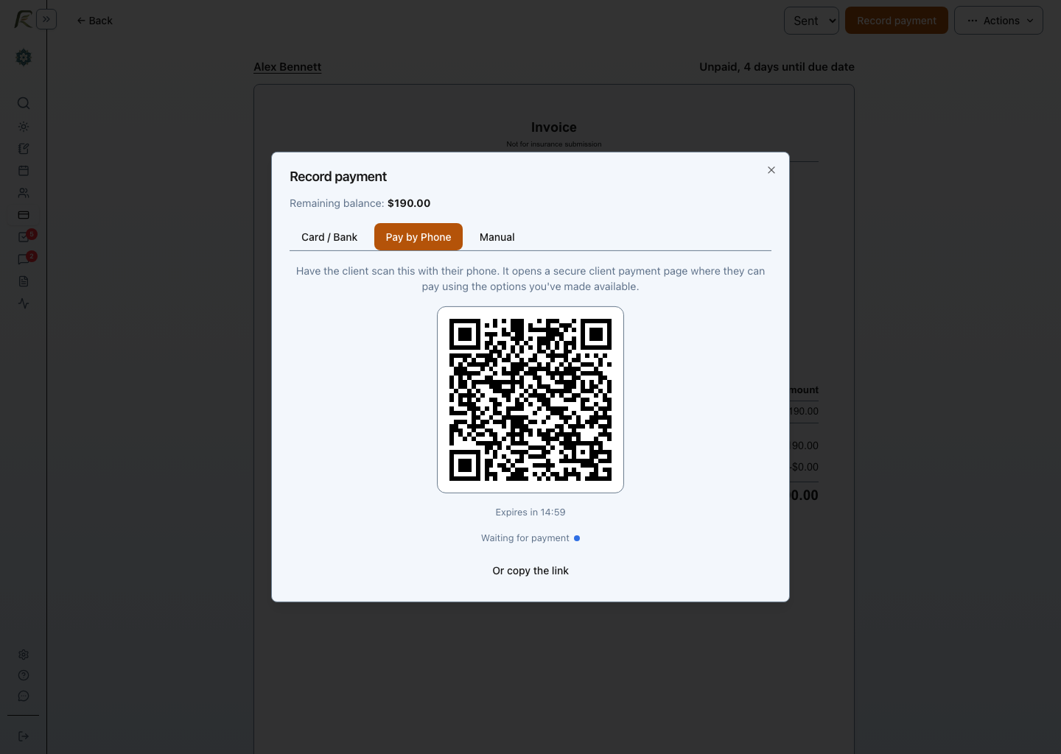The height and width of the screenshot is (754, 1061).
Task: Click the green gear badge icon
Action: (x=24, y=57)
